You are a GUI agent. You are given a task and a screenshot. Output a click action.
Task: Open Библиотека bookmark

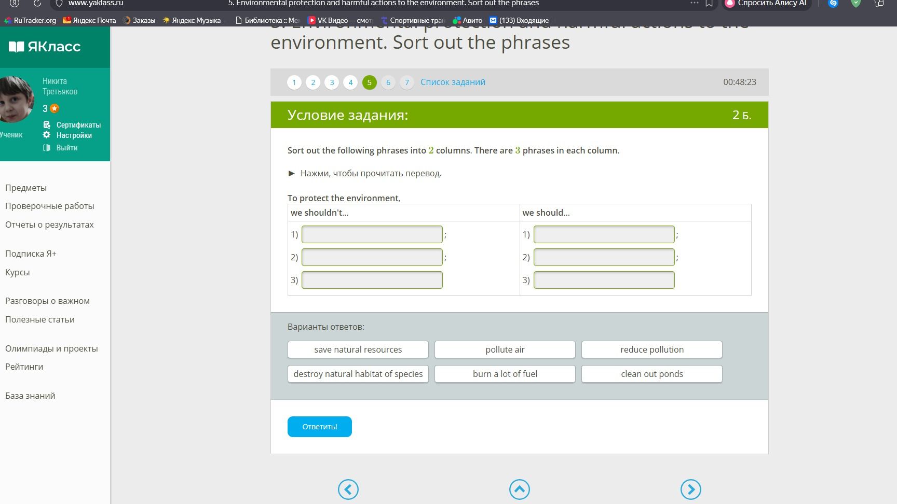point(267,20)
